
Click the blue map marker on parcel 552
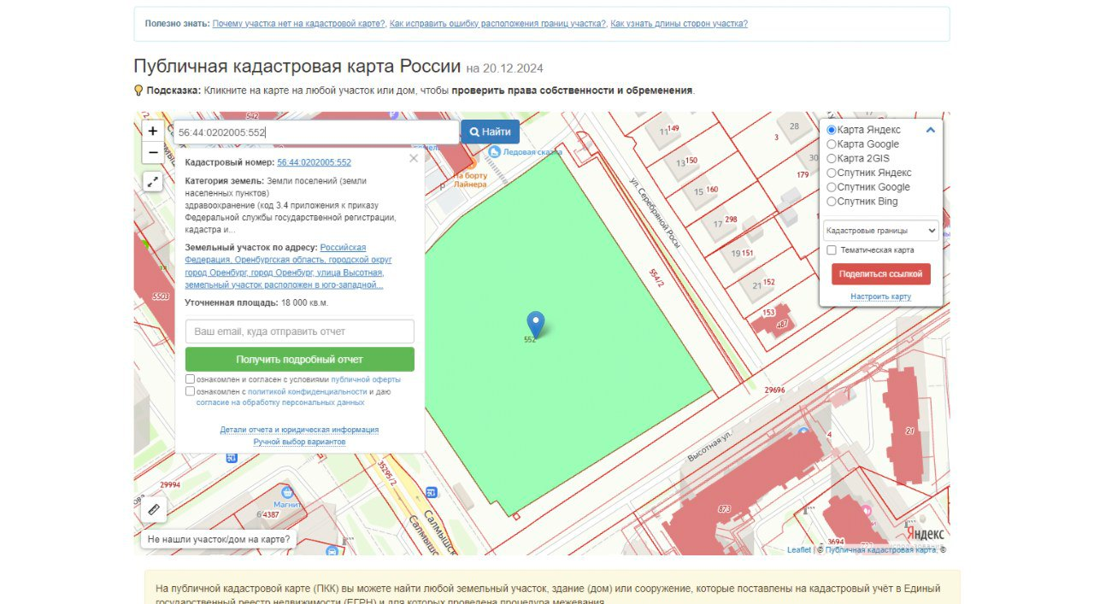click(x=535, y=323)
